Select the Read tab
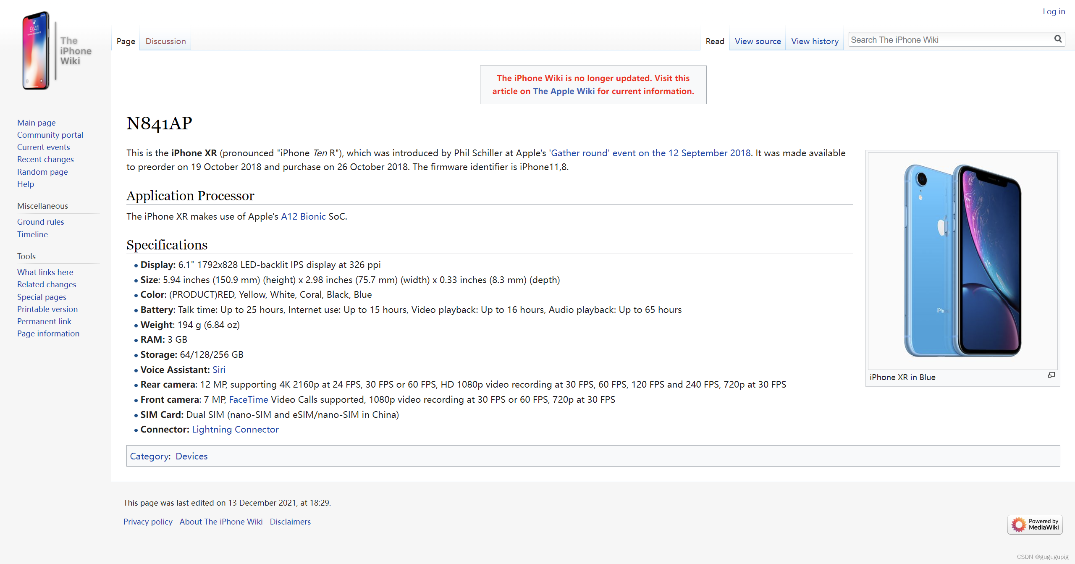The width and height of the screenshot is (1075, 564). pyautogui.click(x=715, y=41)
